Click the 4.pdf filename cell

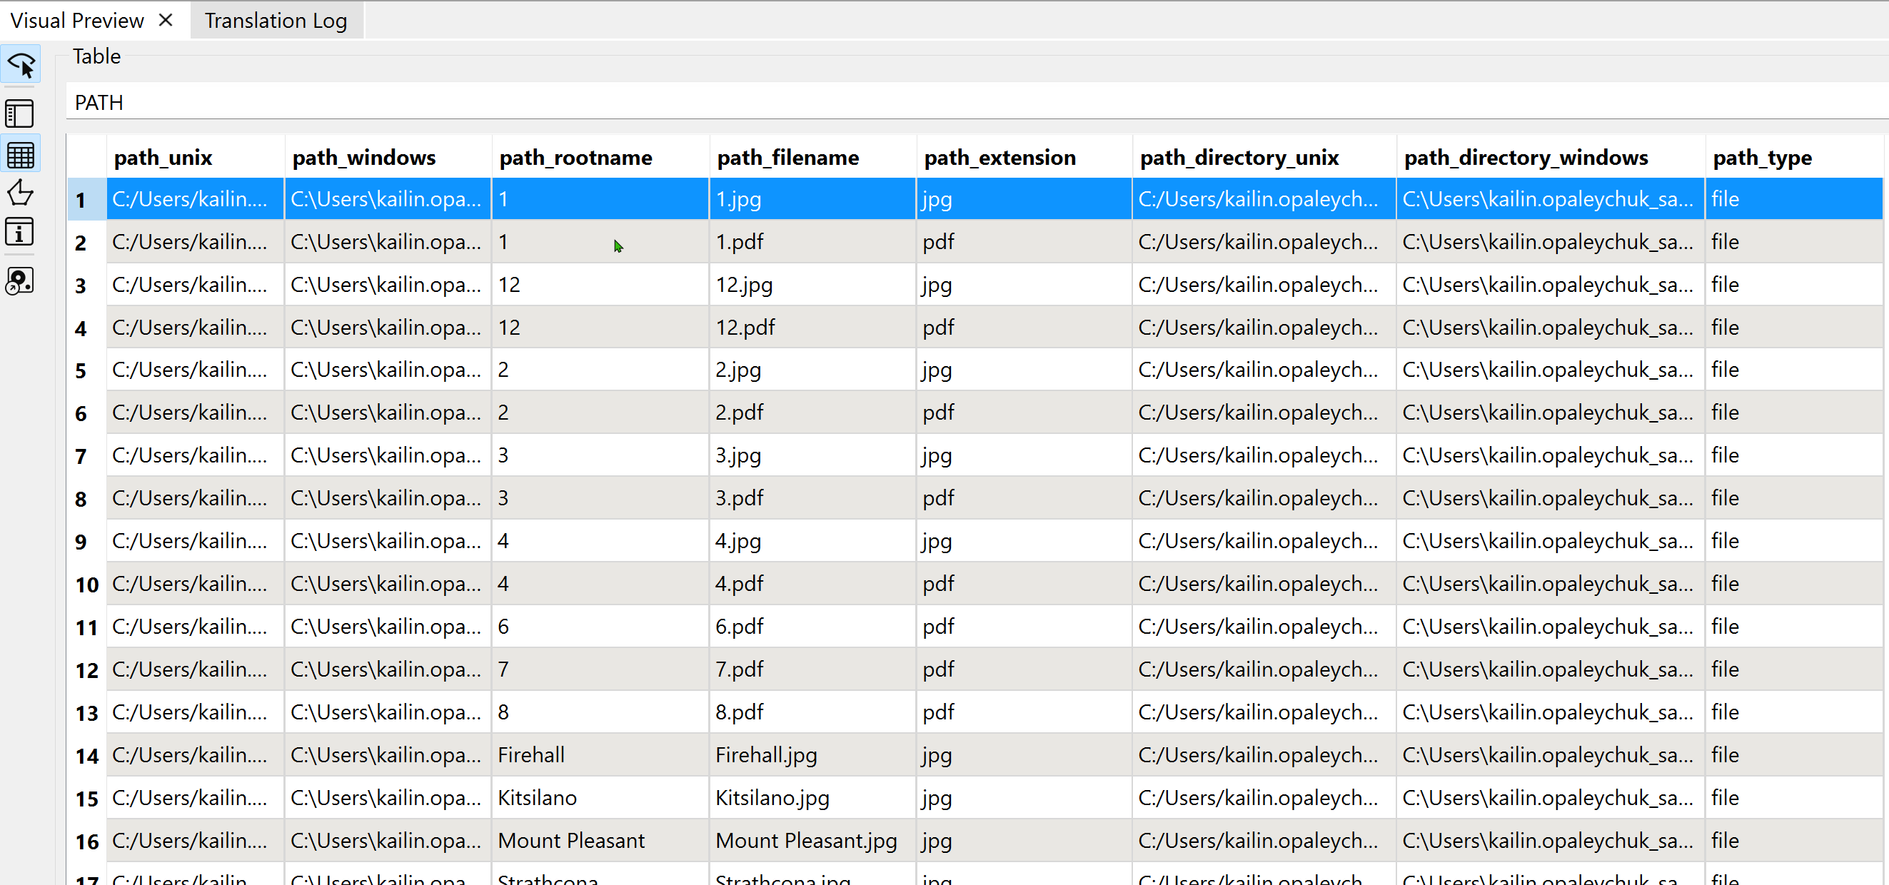[x=812, y=584]
